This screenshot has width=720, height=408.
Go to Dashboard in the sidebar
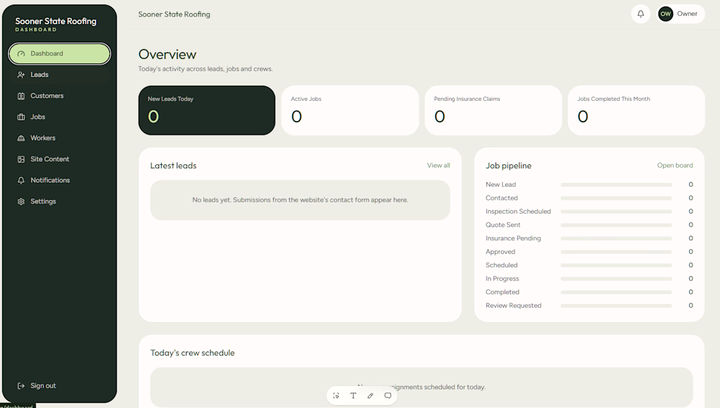click(60, 54)
